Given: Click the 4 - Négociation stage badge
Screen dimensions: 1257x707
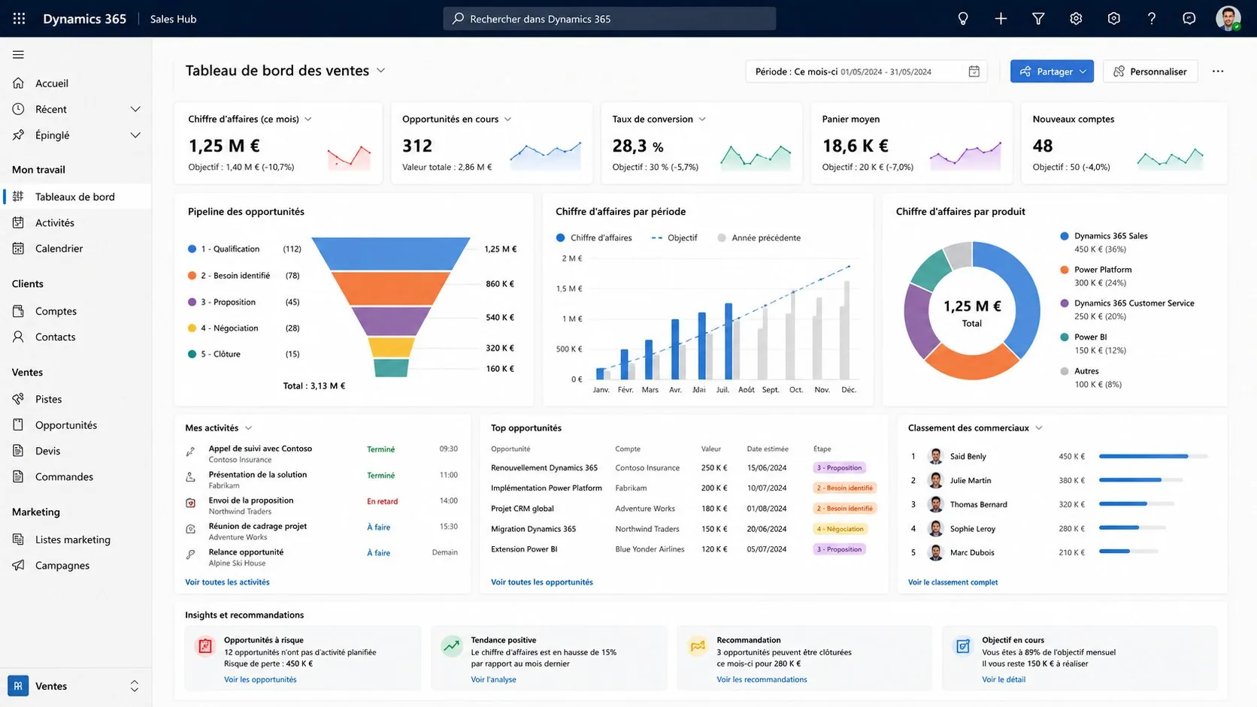Looking at the screenshot, I should tap(841, 529).
